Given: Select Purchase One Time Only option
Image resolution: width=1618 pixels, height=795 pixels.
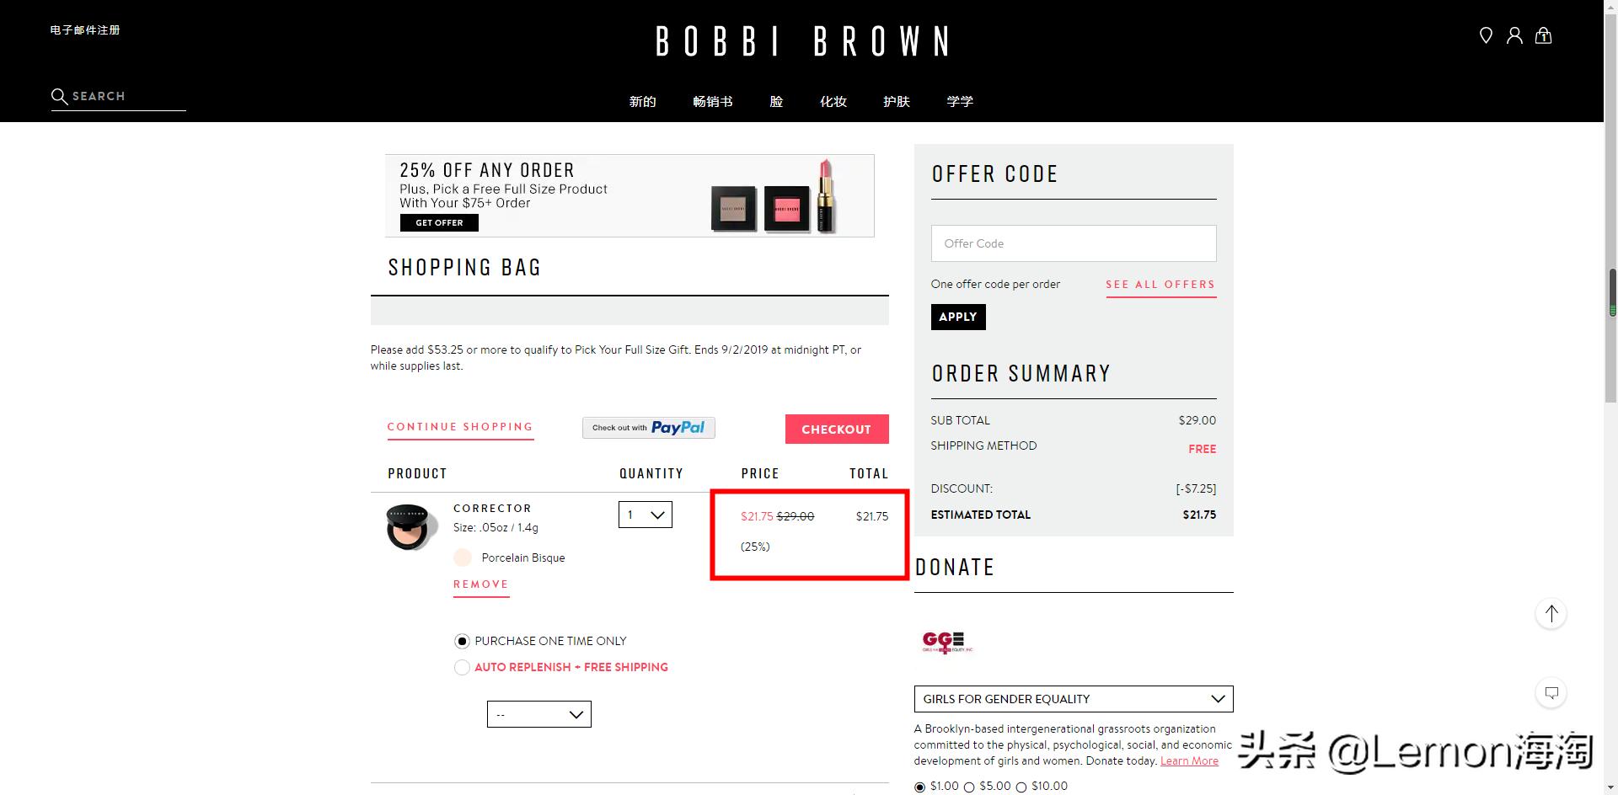Looking at the screenshot, I should tap(462, 642).
